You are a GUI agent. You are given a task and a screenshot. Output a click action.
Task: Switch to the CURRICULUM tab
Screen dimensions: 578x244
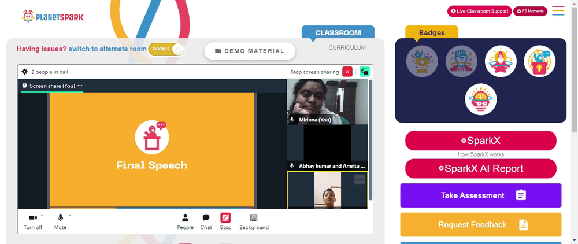click(347, 47)
